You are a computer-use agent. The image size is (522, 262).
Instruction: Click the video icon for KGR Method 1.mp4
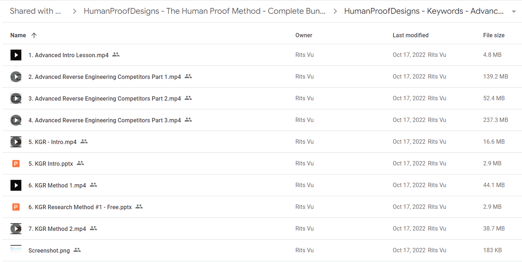tap(16, 185)
